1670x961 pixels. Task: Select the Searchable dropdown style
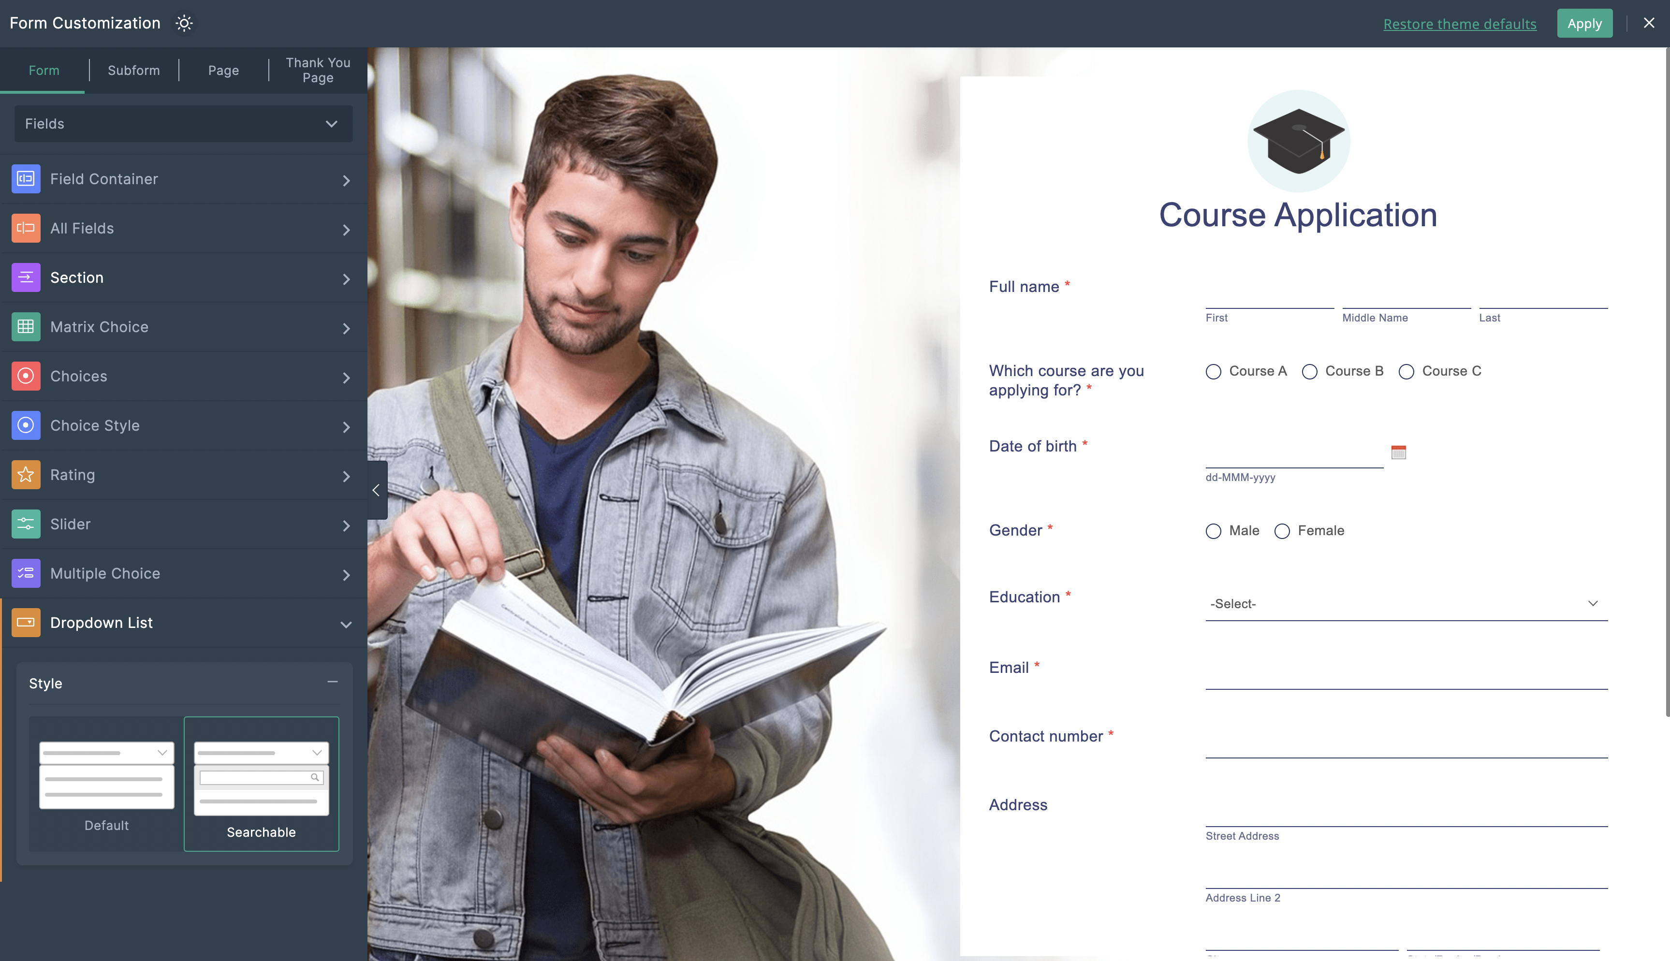[262, 783]
